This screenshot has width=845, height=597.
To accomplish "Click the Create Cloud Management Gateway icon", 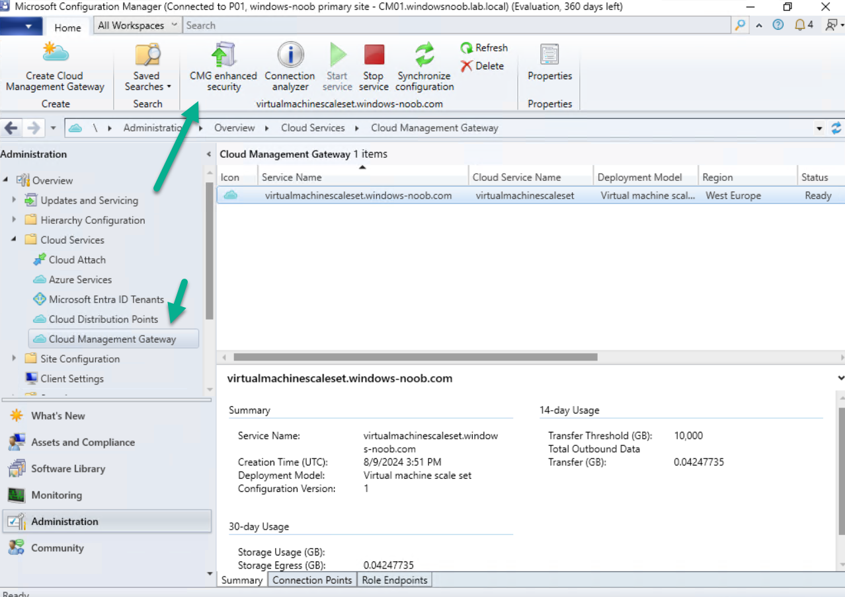I will point(55,52).
